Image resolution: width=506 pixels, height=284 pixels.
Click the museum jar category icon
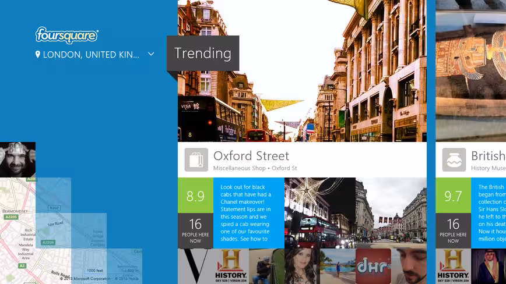click(x=454, y=159)
